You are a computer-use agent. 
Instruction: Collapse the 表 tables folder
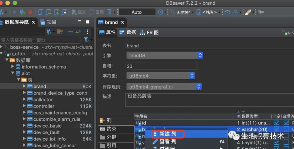(x=19, y=79)
